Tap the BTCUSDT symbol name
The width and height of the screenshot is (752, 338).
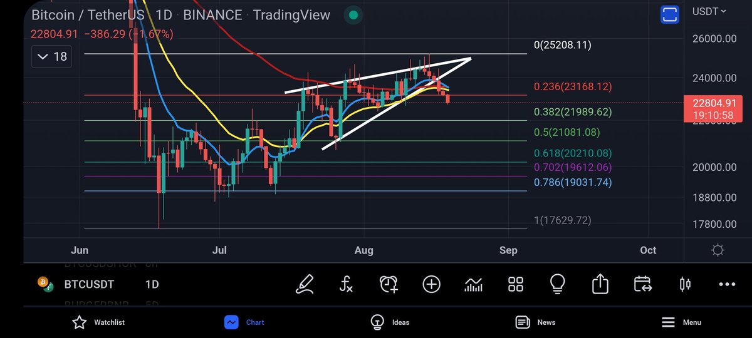(x=89, y=284)
